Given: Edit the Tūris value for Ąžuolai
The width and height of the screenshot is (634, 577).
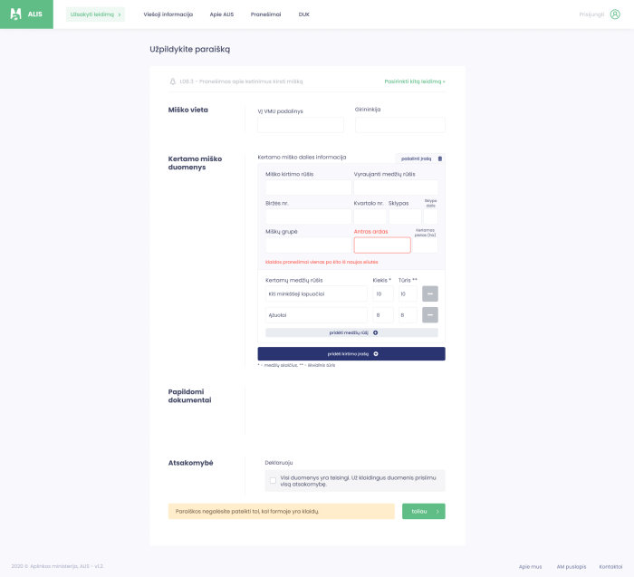Looking at the screenshot, I should coord(408,315).
